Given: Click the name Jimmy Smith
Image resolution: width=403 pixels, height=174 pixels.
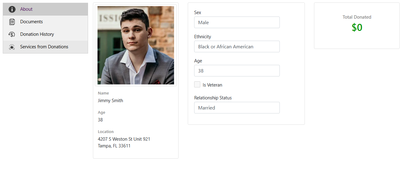Looking at the screenshot, I should [x=110, y=101].
